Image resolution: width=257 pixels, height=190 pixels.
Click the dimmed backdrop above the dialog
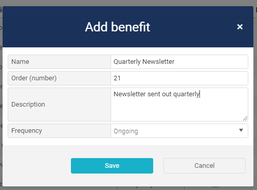coord(128,3)
